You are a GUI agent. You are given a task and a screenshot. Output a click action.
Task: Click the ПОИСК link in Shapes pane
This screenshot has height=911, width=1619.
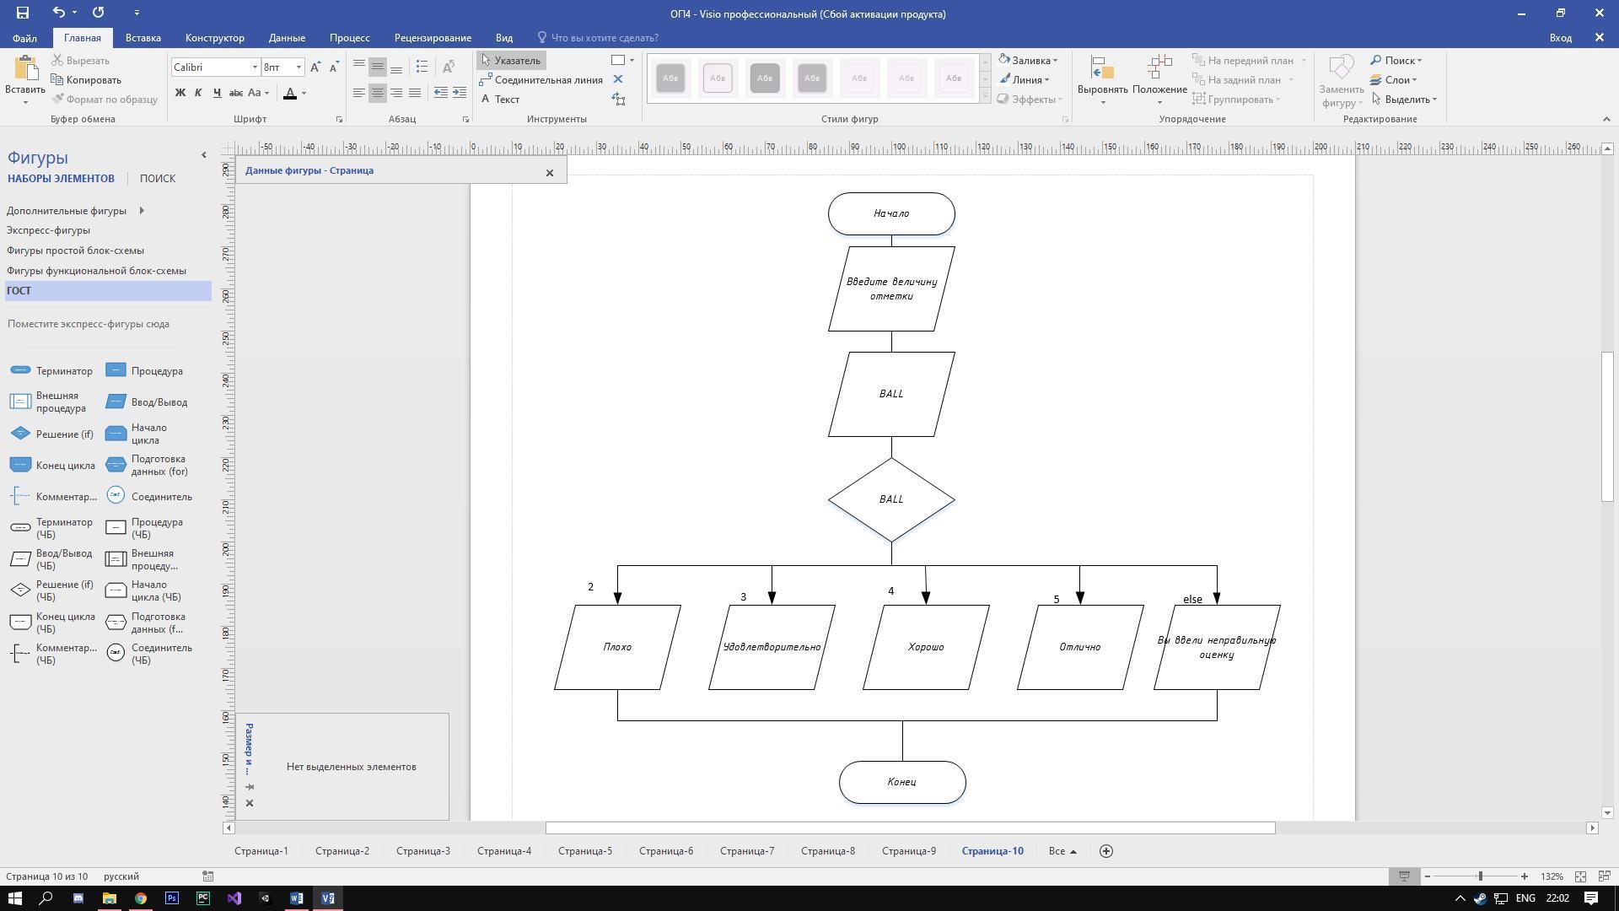click(x=158, y=179)
